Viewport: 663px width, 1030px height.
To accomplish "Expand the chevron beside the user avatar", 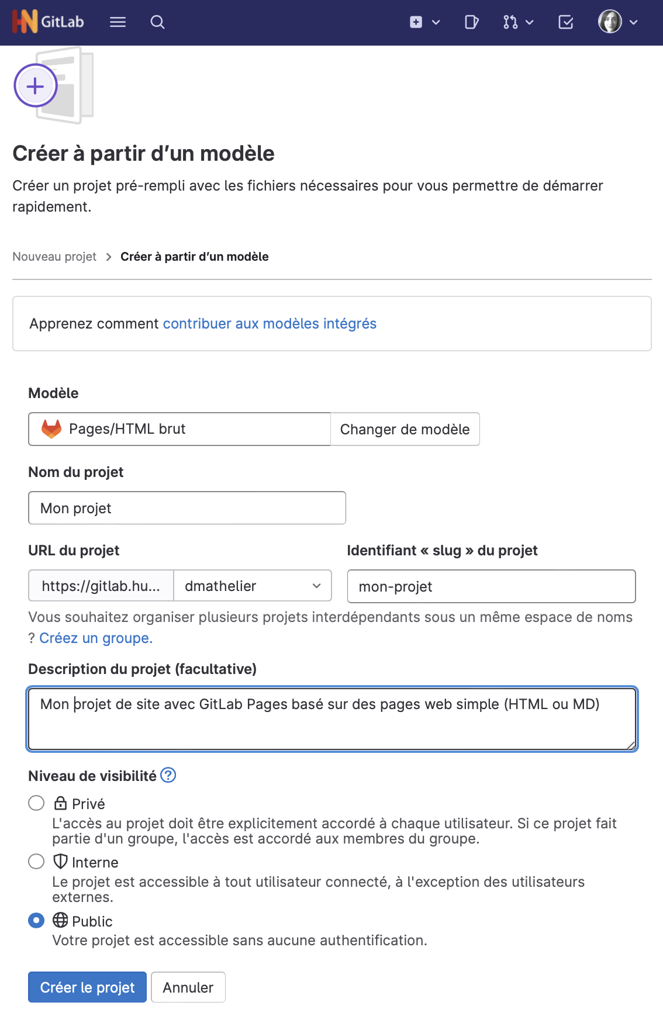I will point(634,22).
